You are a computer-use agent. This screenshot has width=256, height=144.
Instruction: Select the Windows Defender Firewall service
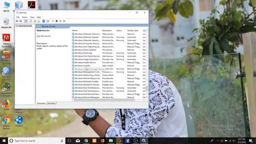pos(108,37)
